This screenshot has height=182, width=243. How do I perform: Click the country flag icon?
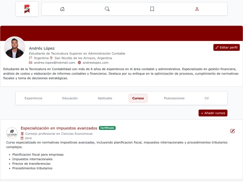coord(31,58)
